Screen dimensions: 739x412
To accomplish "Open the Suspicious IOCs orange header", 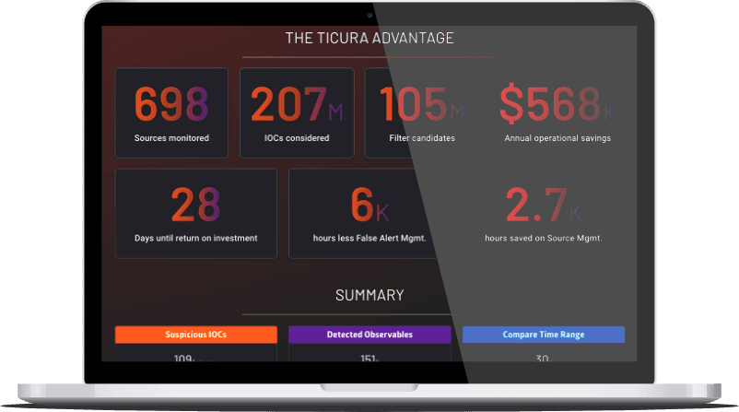I will [196, 335].
